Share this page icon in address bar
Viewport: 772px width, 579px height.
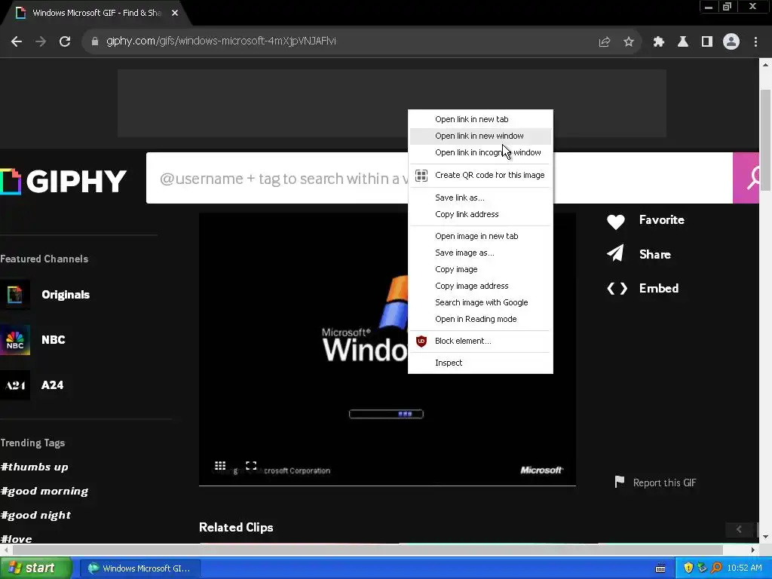(604, 42)
